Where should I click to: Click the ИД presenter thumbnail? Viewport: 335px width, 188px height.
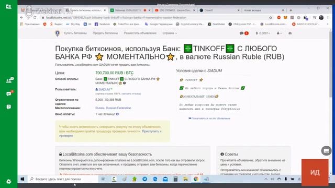click(315, 172)
